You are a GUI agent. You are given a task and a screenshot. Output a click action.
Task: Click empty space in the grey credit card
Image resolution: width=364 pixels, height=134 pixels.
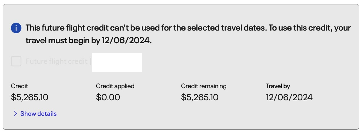(x=235, y=62)
